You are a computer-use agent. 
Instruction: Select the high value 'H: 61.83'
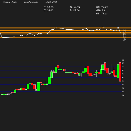(75, 7)
